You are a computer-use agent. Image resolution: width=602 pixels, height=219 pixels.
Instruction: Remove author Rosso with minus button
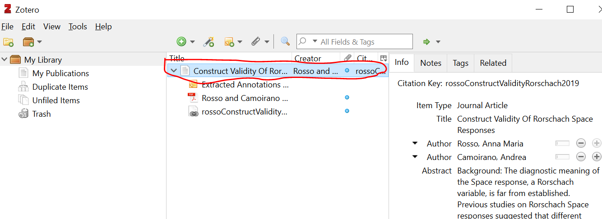581,143
